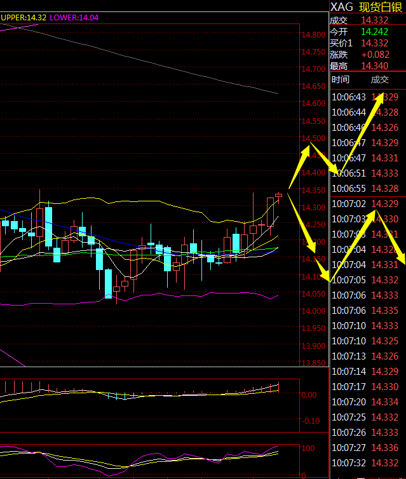Click the LOWER:14.04 indicator label
This screenshot has height=479, width=406.
pyautogui.click(x=74, y=17)
